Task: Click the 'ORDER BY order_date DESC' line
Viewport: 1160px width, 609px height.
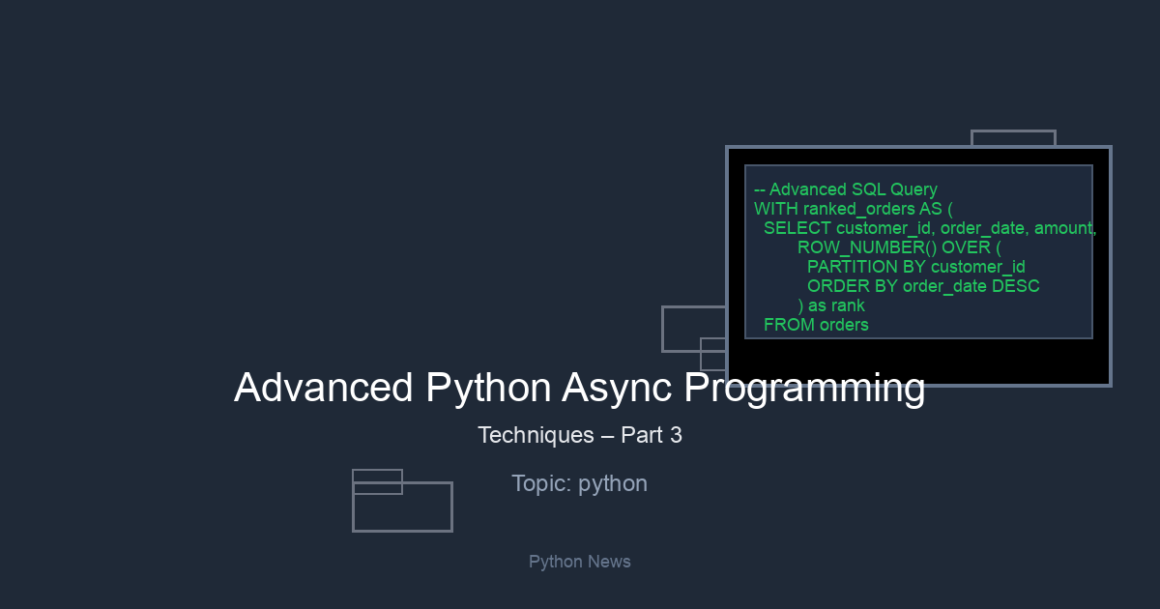Action: pos(922,286)
